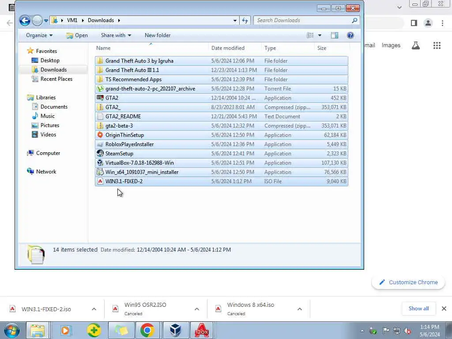The width and height of the screenshot is (452, 339).
Task: Click the blue Help icon
Action: click(350, 35)
